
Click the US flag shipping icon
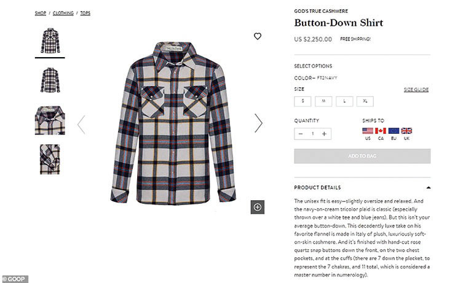point(368,131)
